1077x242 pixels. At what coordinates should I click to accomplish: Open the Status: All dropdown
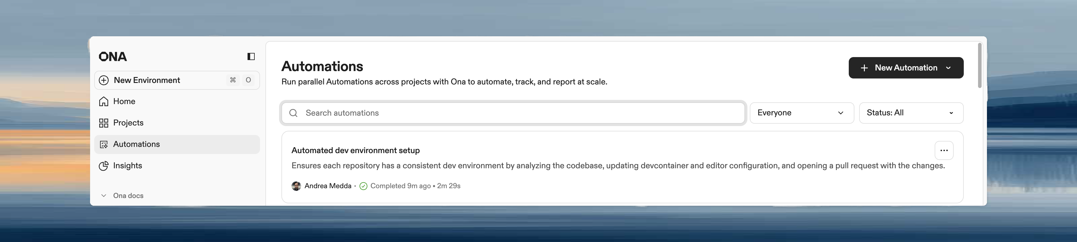[x=911, y=112]
